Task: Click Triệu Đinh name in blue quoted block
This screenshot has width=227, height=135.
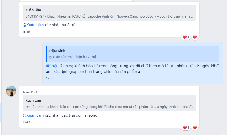Action: [x=57, y=51]
